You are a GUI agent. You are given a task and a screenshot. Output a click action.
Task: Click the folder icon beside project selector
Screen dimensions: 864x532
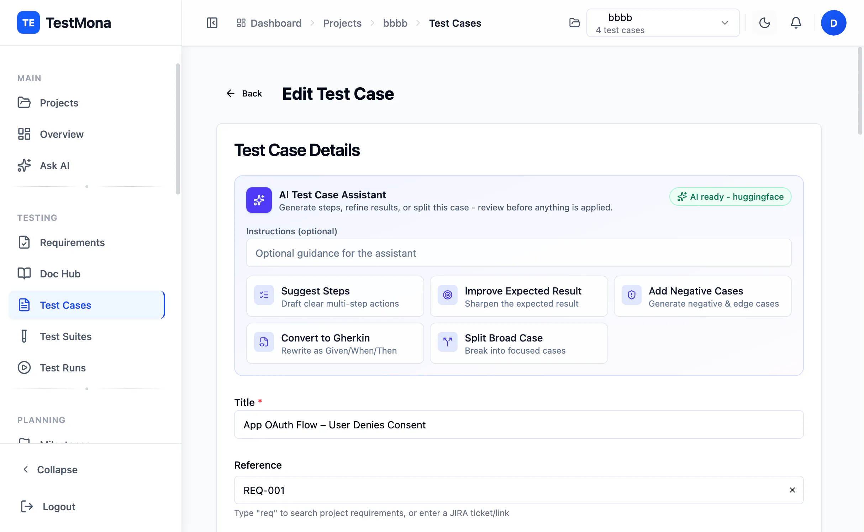tap(575, 23)
